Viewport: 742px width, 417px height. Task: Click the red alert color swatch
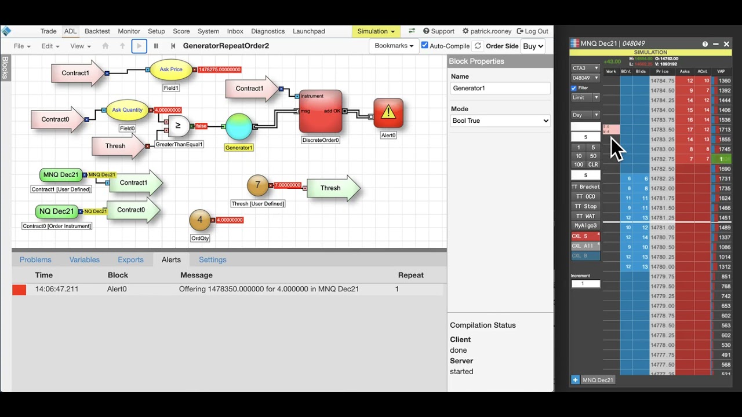19,290
